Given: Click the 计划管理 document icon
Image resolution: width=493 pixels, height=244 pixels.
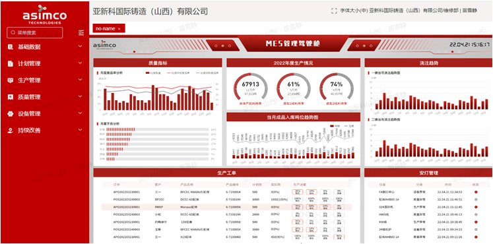Looking at the screenshot, I should coord(11,63).
